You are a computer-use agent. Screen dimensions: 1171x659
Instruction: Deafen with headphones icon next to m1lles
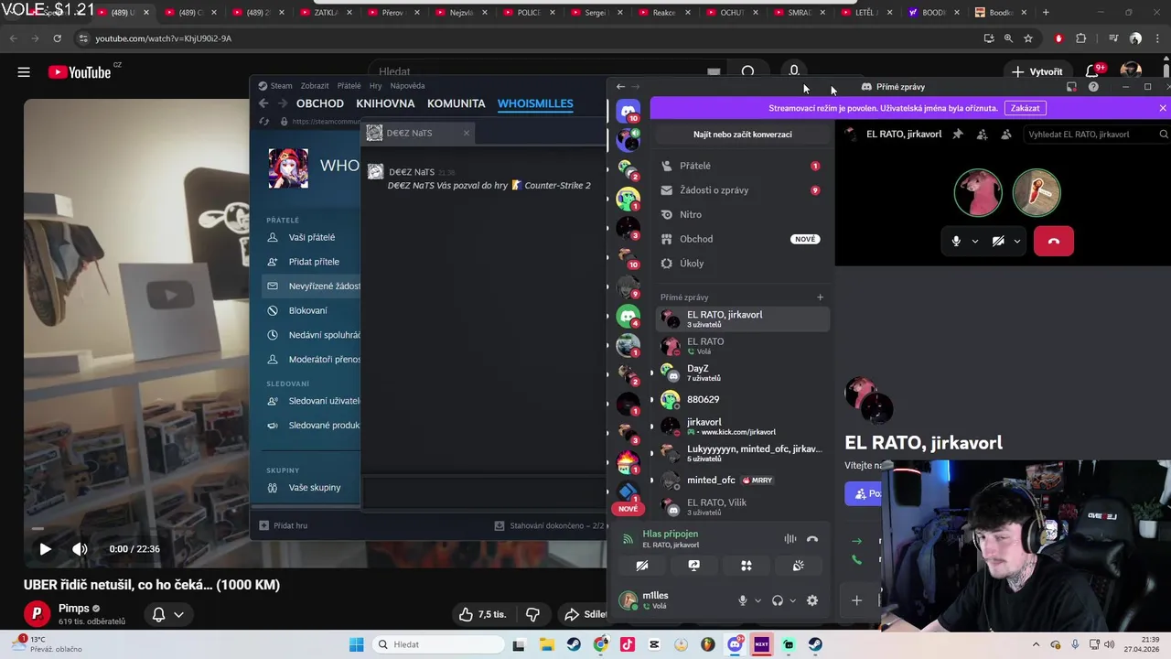click(x=777, y=600)
